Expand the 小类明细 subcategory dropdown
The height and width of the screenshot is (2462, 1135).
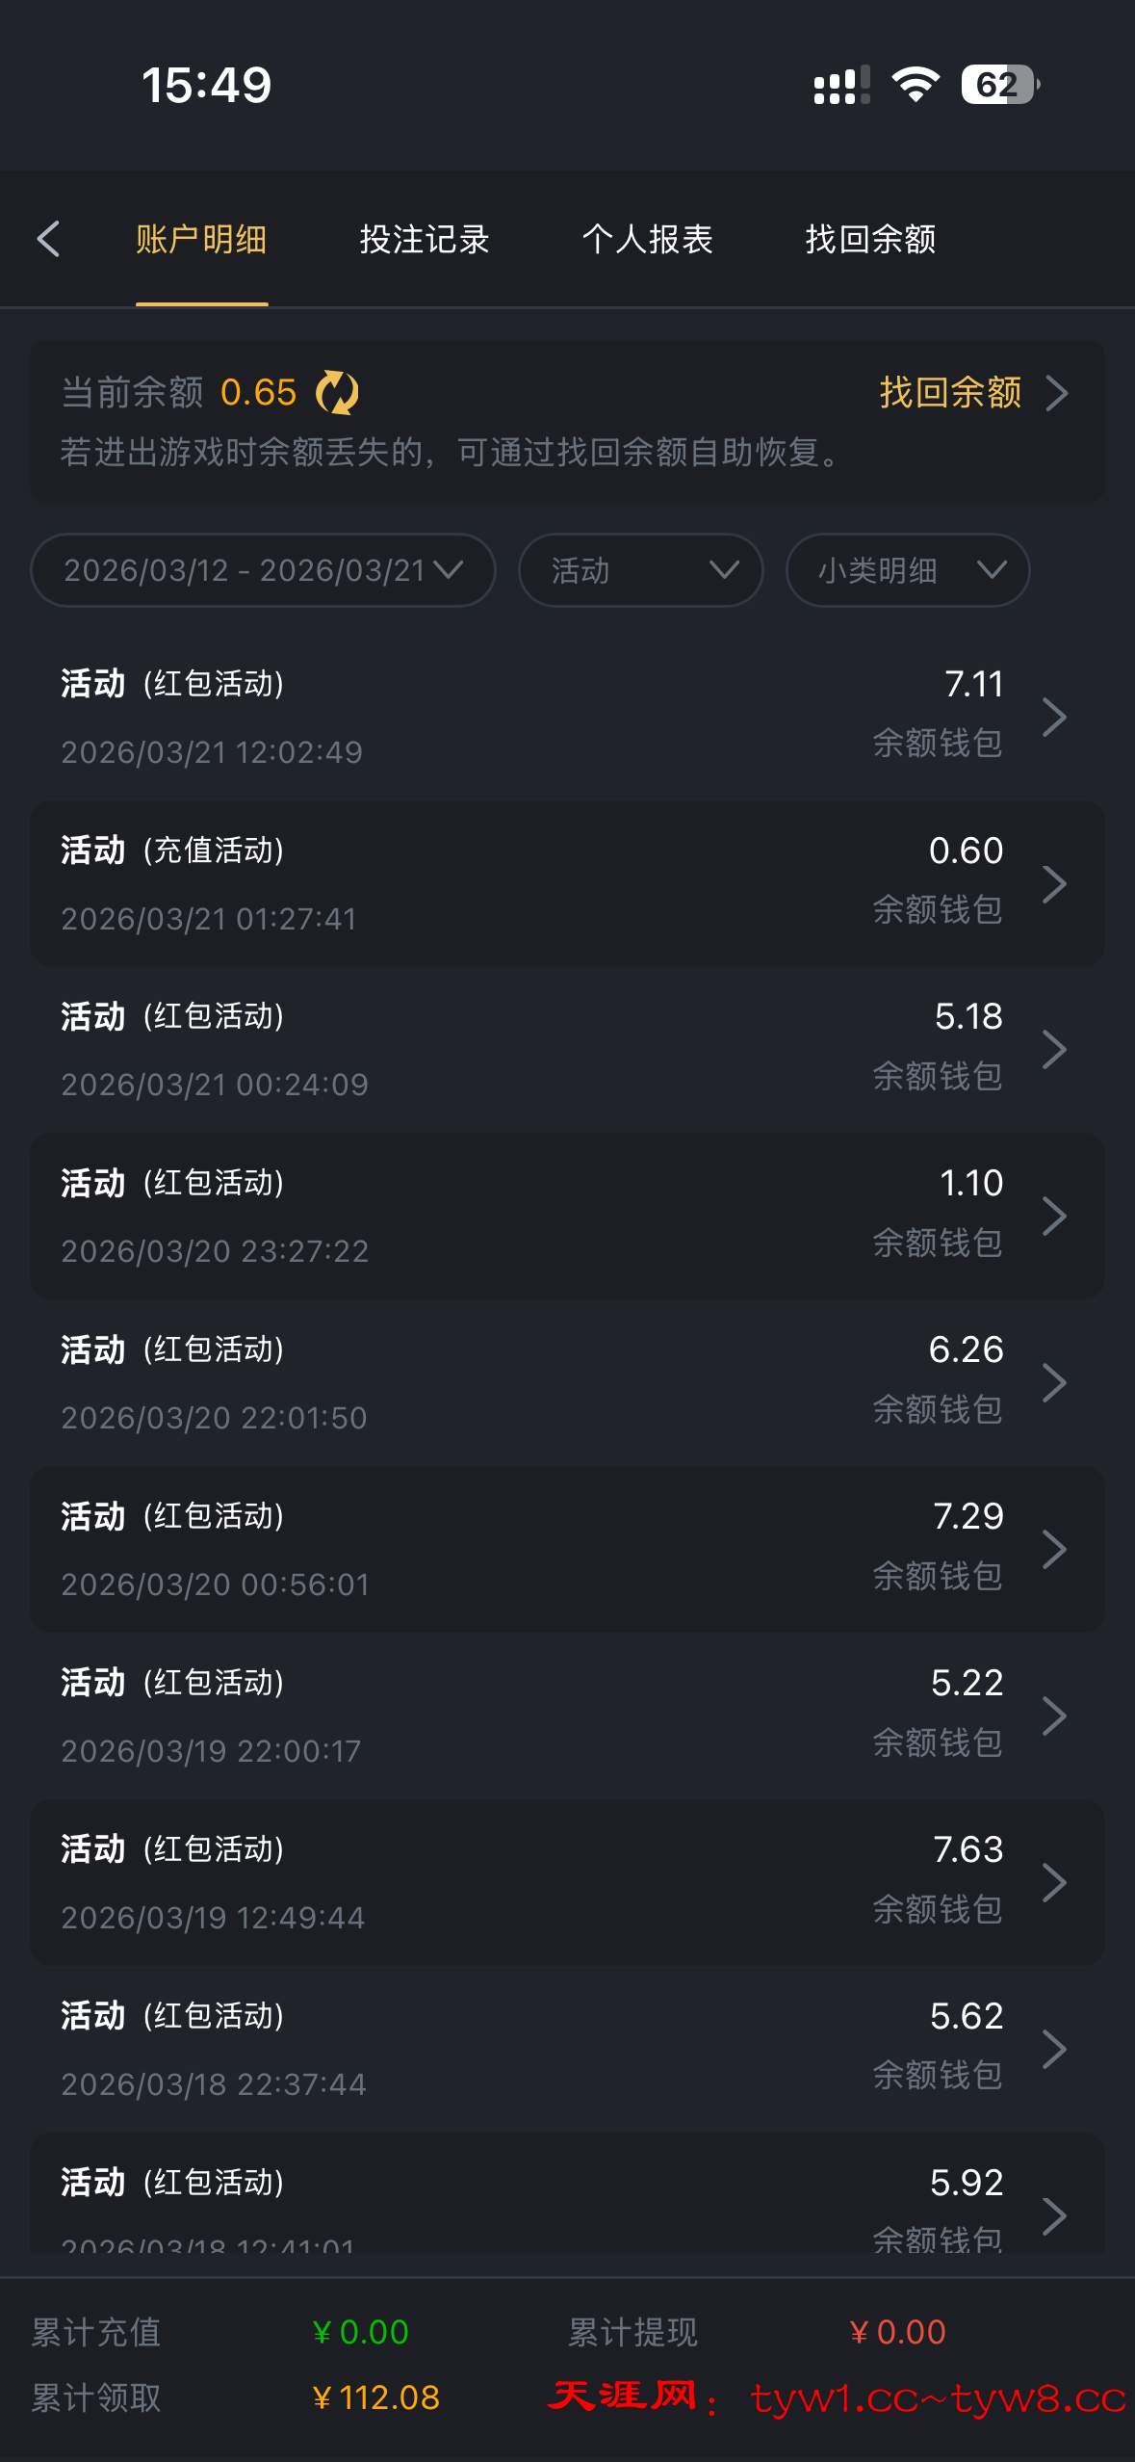907,570
